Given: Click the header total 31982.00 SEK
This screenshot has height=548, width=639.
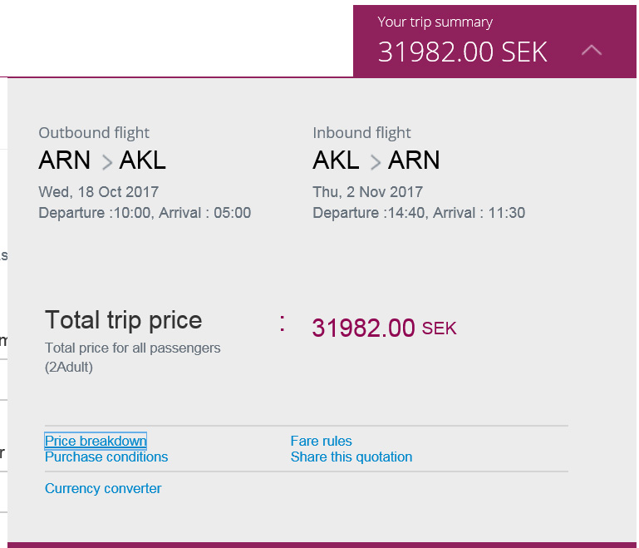Looking at the screenshot, I should (462, 52).
